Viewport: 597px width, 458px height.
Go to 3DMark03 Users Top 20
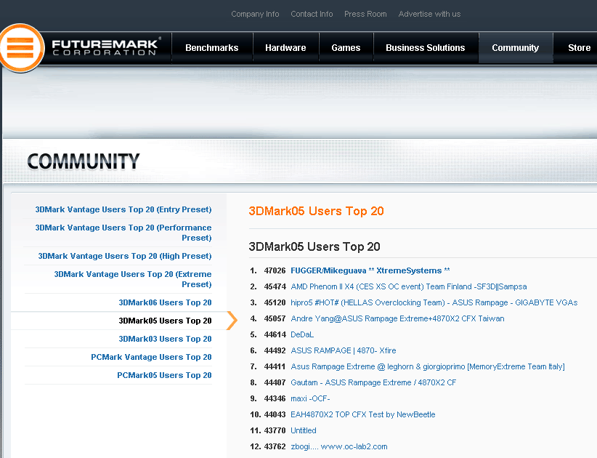coord(165,339)
